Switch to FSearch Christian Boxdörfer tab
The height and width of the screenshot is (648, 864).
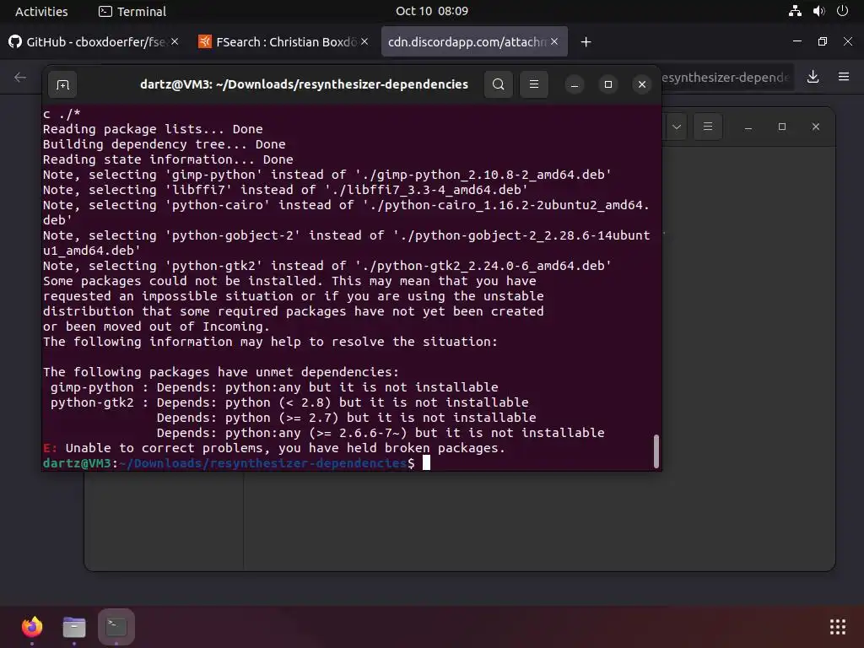tap(283, 42)
